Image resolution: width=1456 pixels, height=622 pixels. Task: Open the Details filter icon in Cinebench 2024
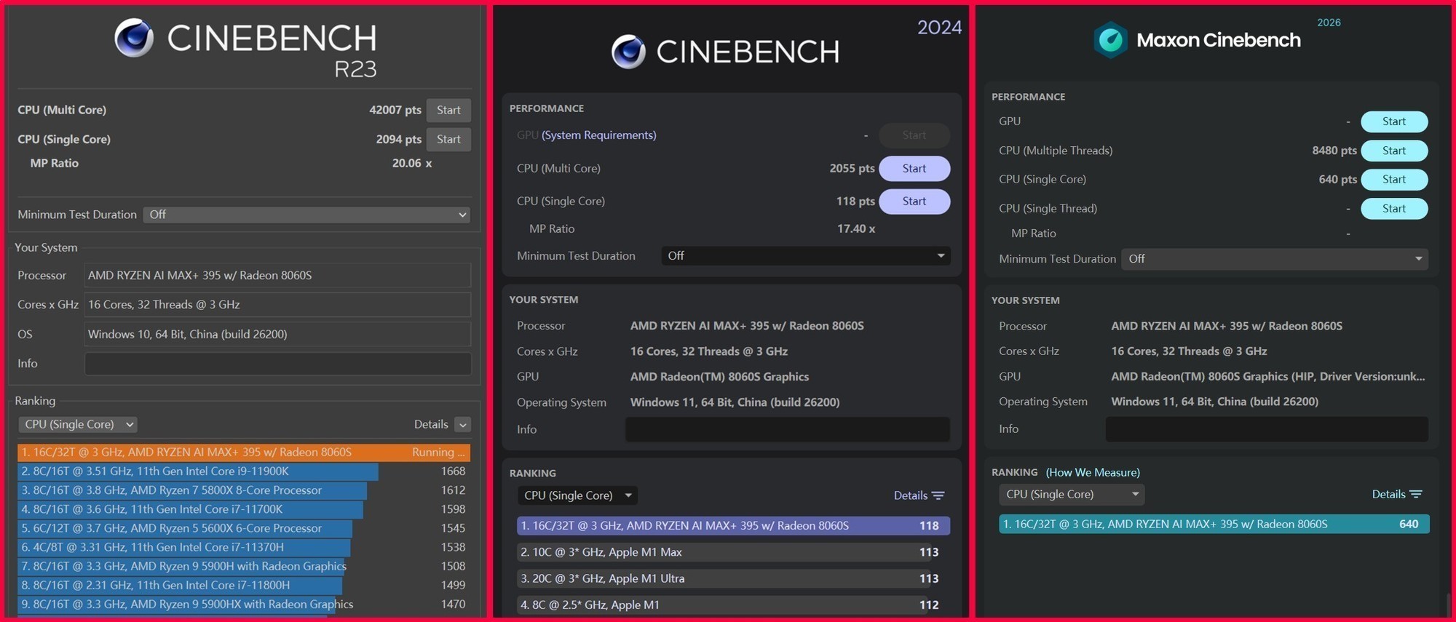tap(938, 495)
